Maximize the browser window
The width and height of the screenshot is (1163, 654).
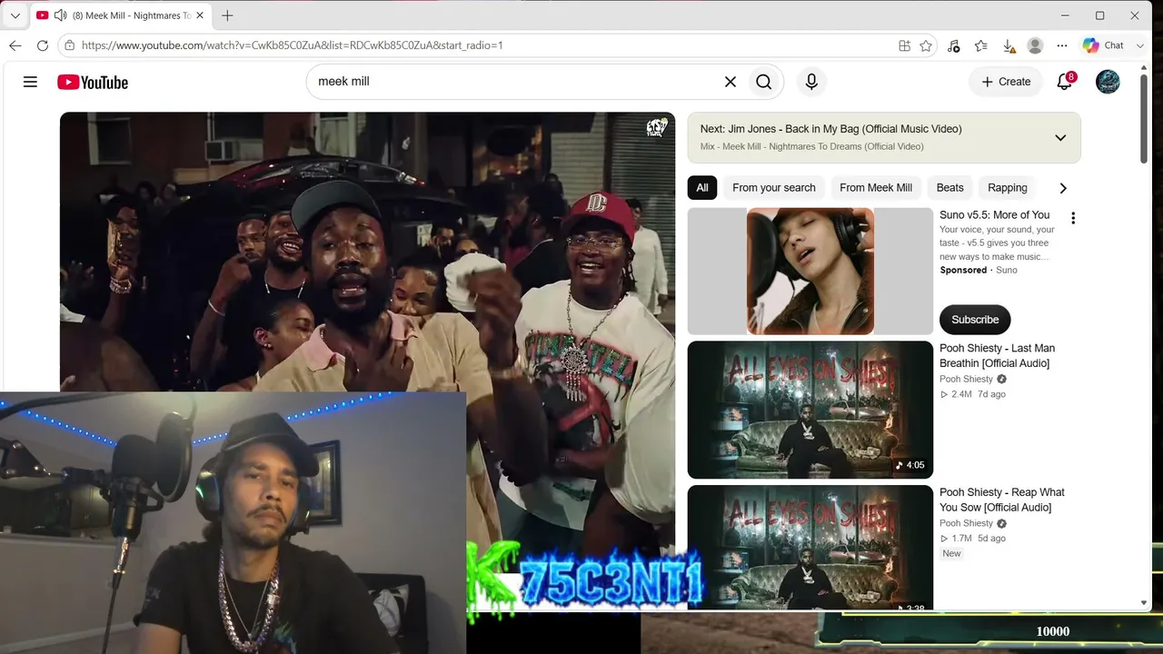pos(1099,15)
